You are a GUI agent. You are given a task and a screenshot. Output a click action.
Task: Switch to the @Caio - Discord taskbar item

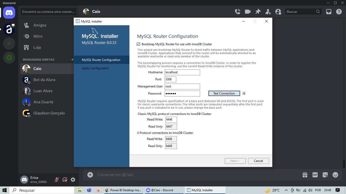click(x=165, y=190)
